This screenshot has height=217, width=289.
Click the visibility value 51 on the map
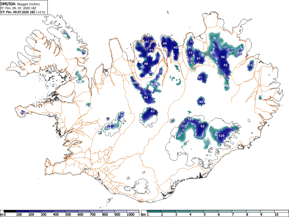pos(151,50)
